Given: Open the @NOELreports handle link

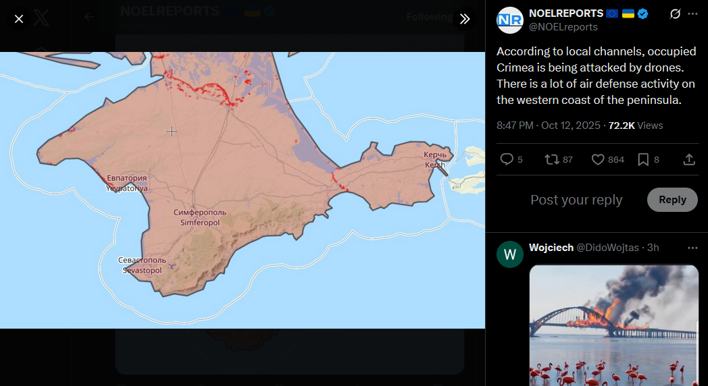Looking at the screenshot, I should point(563,27).
